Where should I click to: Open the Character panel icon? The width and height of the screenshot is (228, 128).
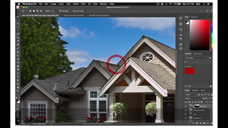(x=181, y=35)
